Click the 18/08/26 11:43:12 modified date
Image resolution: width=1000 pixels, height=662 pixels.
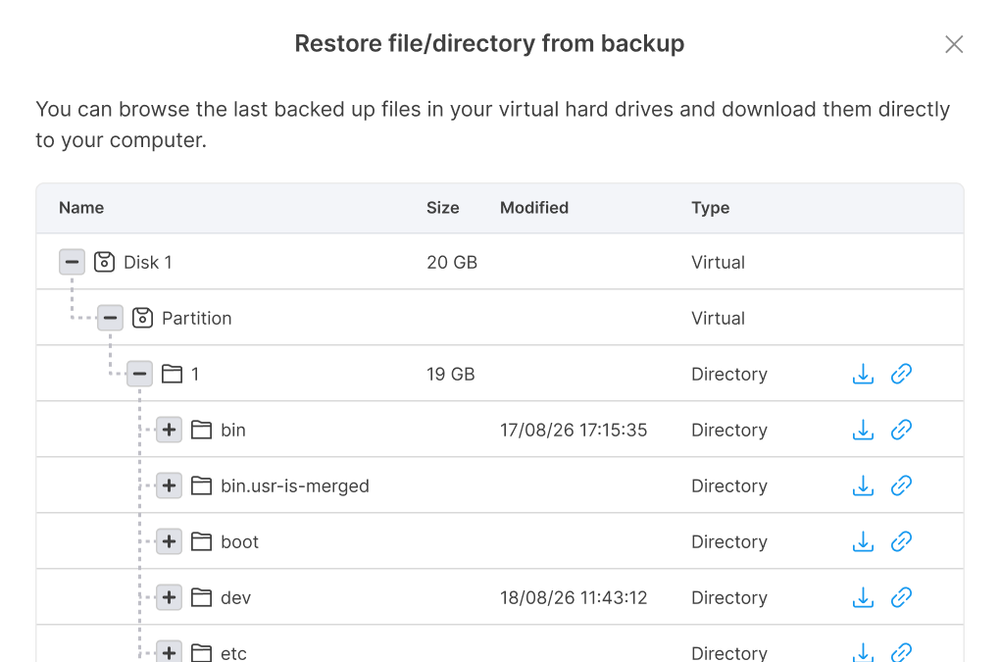[x=574, y=597]
